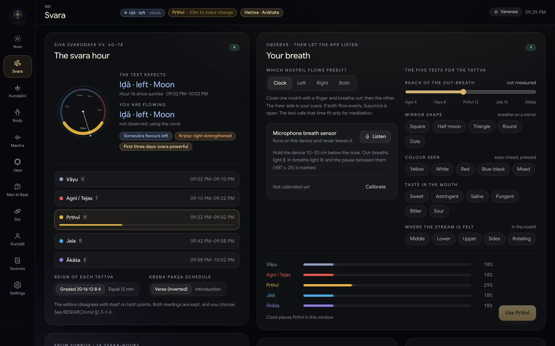Start the microphone Listen button
The image size is (555, 346).
375,137
